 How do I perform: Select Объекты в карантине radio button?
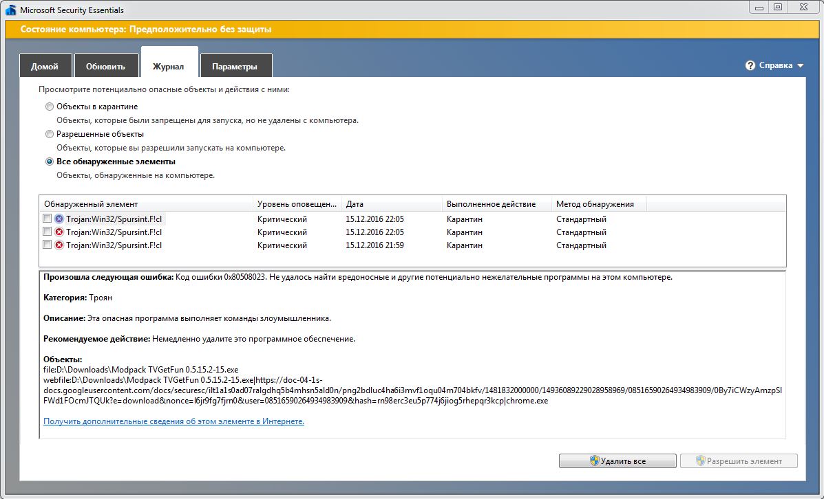(50, 107)
